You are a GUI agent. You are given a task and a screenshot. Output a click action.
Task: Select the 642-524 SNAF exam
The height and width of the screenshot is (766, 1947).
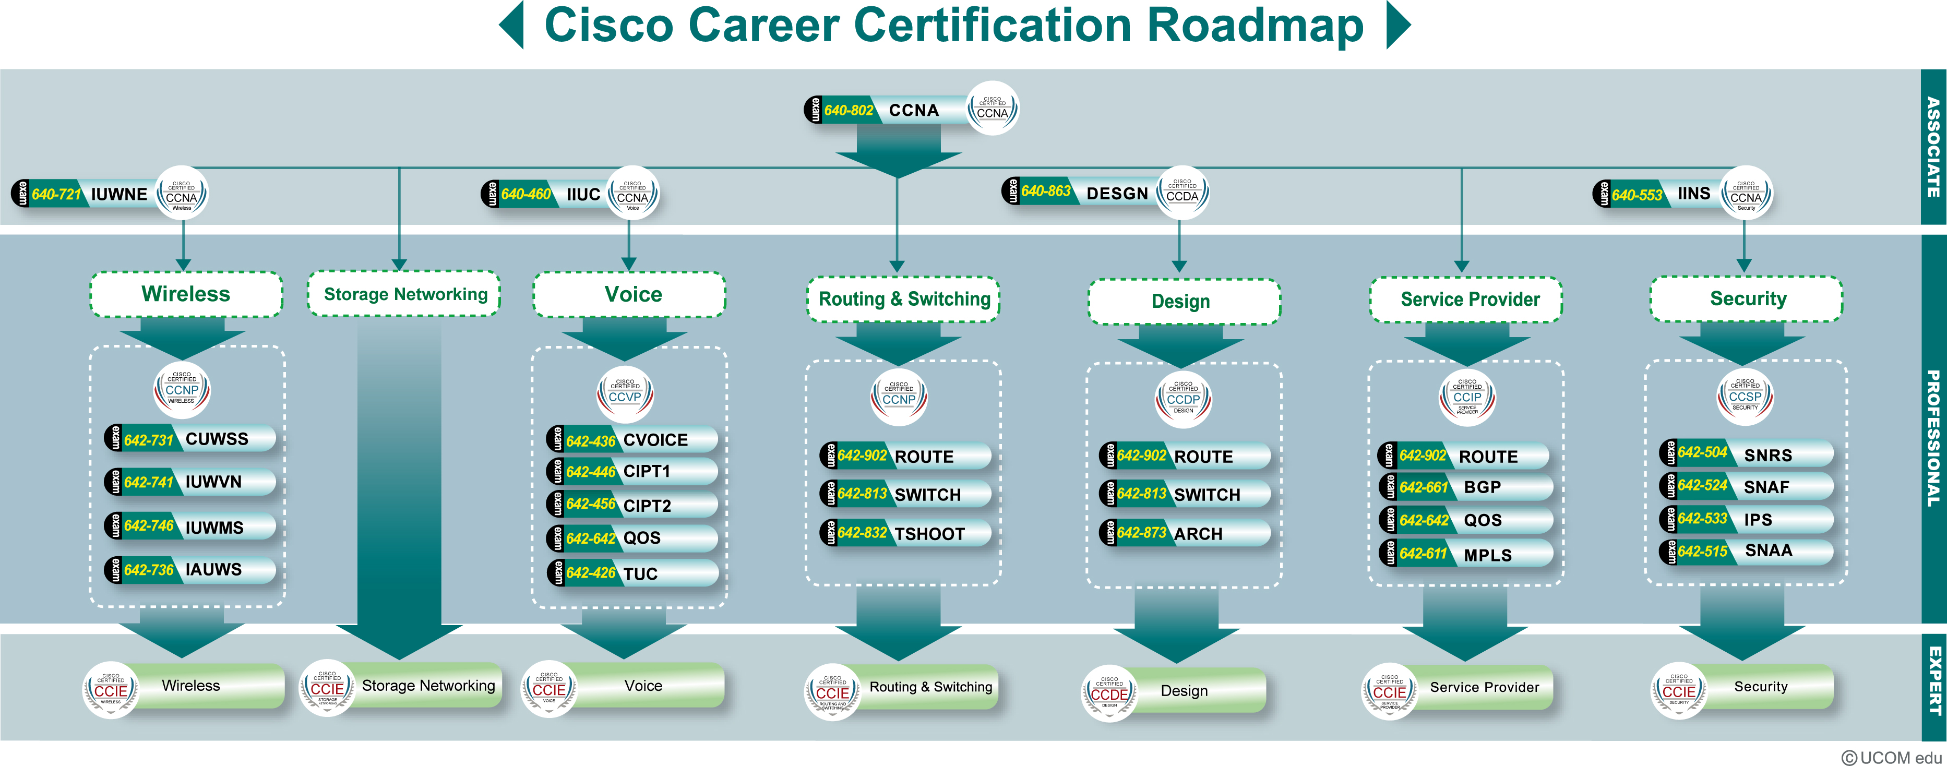tap(1746, 486)
